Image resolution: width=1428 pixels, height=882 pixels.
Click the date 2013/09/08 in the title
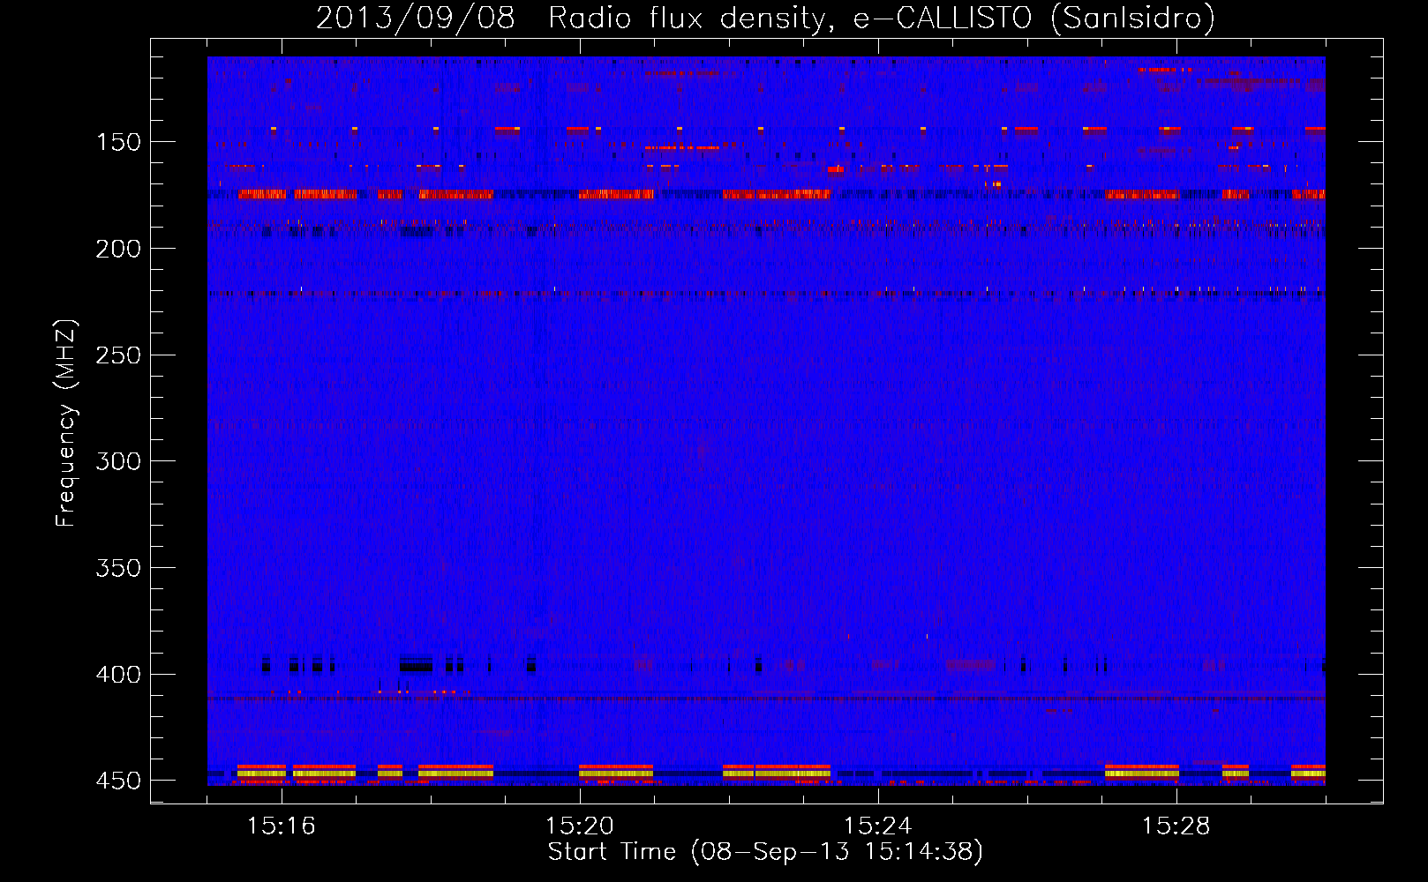[415, 18]
